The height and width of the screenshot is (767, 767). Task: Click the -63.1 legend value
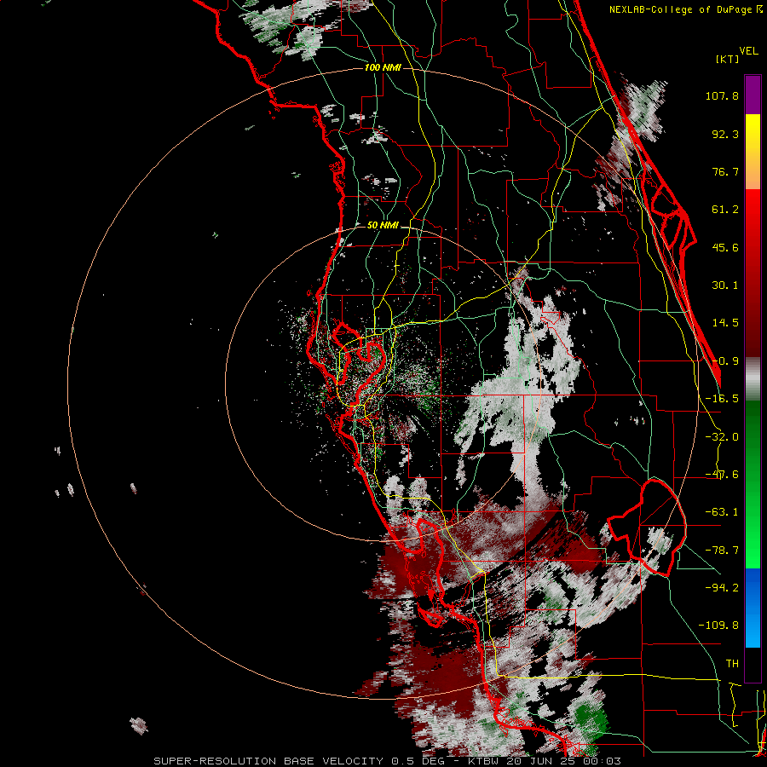coord(722,512)
